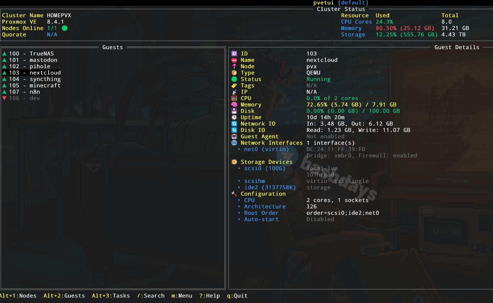Click the Uptime clock icon
493x303 pixels.
point(234,117)
